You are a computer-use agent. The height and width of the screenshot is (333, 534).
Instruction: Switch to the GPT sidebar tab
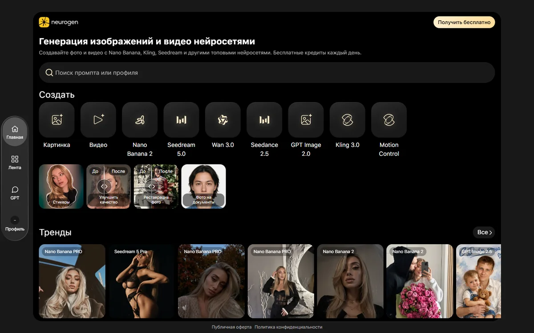[x=15, y=193]
